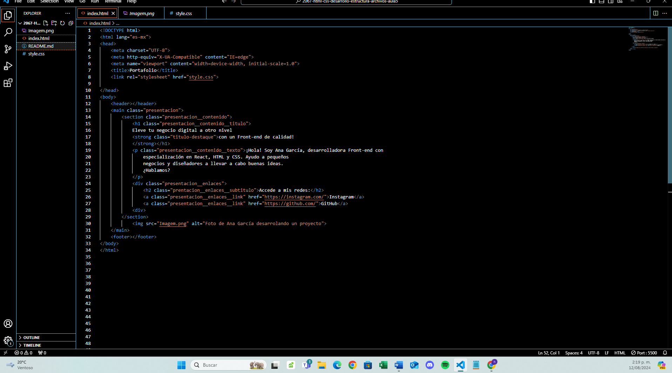This screenshot has height=373, width=672.
Task: Open Spotify from the taskbar
Action: click(x=445, y=365)
